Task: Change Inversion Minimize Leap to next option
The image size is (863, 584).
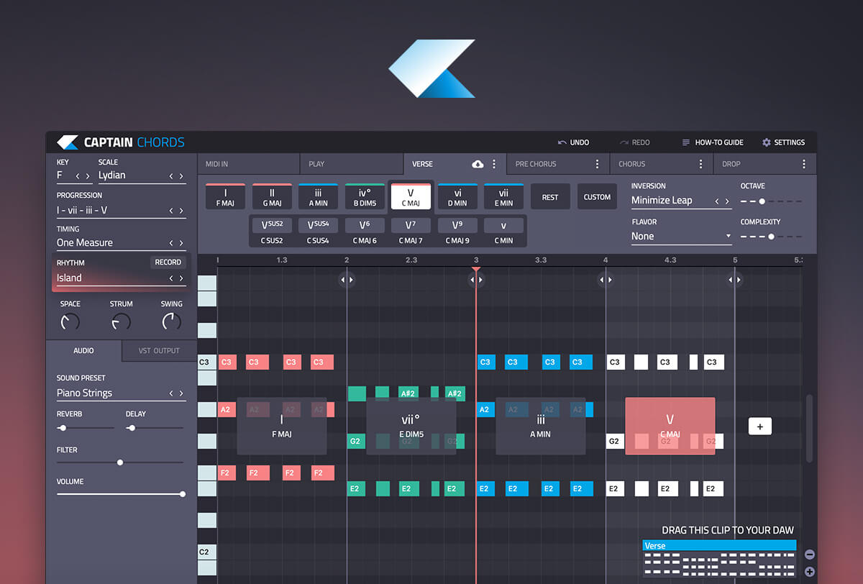Action: coord(727,201)
